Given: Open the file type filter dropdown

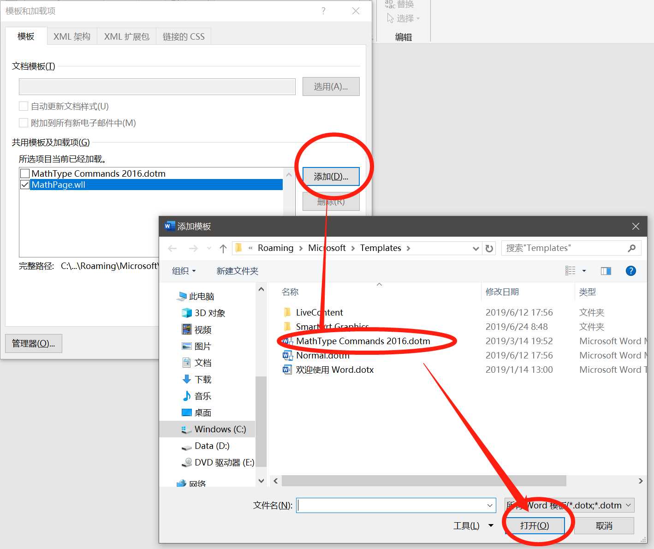Looking at the screenshot, I should pos(570,506).
